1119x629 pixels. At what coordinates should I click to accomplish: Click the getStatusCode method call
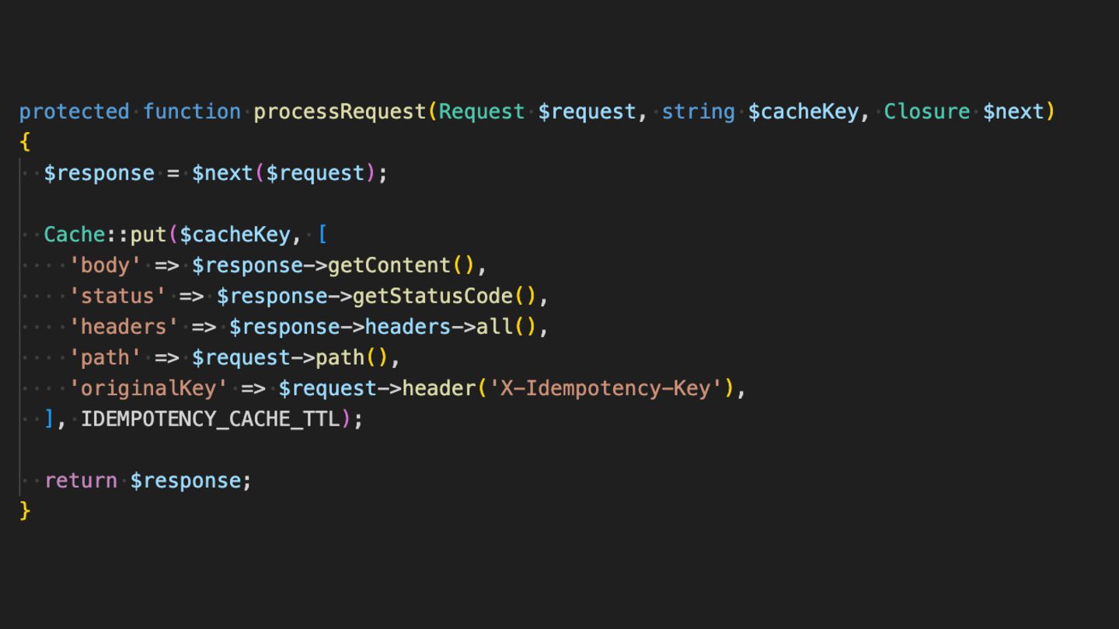pyautogui.click(x=433, y=296)
